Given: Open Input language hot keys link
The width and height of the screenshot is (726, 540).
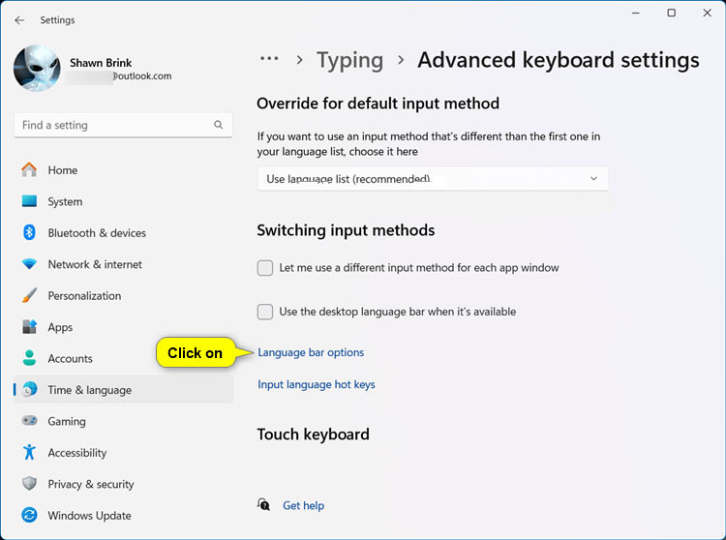Looking at the screenshot, I should point(317,384).
